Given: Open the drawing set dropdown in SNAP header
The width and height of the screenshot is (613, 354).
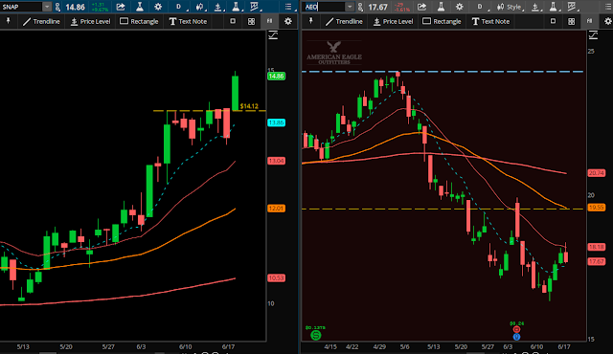Looking at the screenshot, I should point(255,7).
